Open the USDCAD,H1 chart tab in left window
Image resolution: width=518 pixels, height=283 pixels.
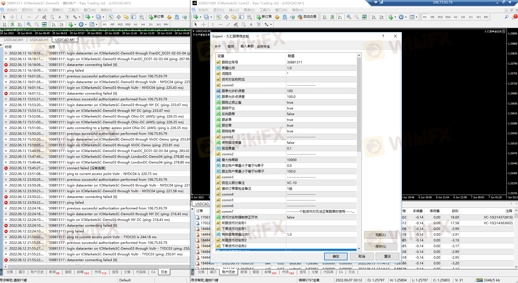pos(39,40)
